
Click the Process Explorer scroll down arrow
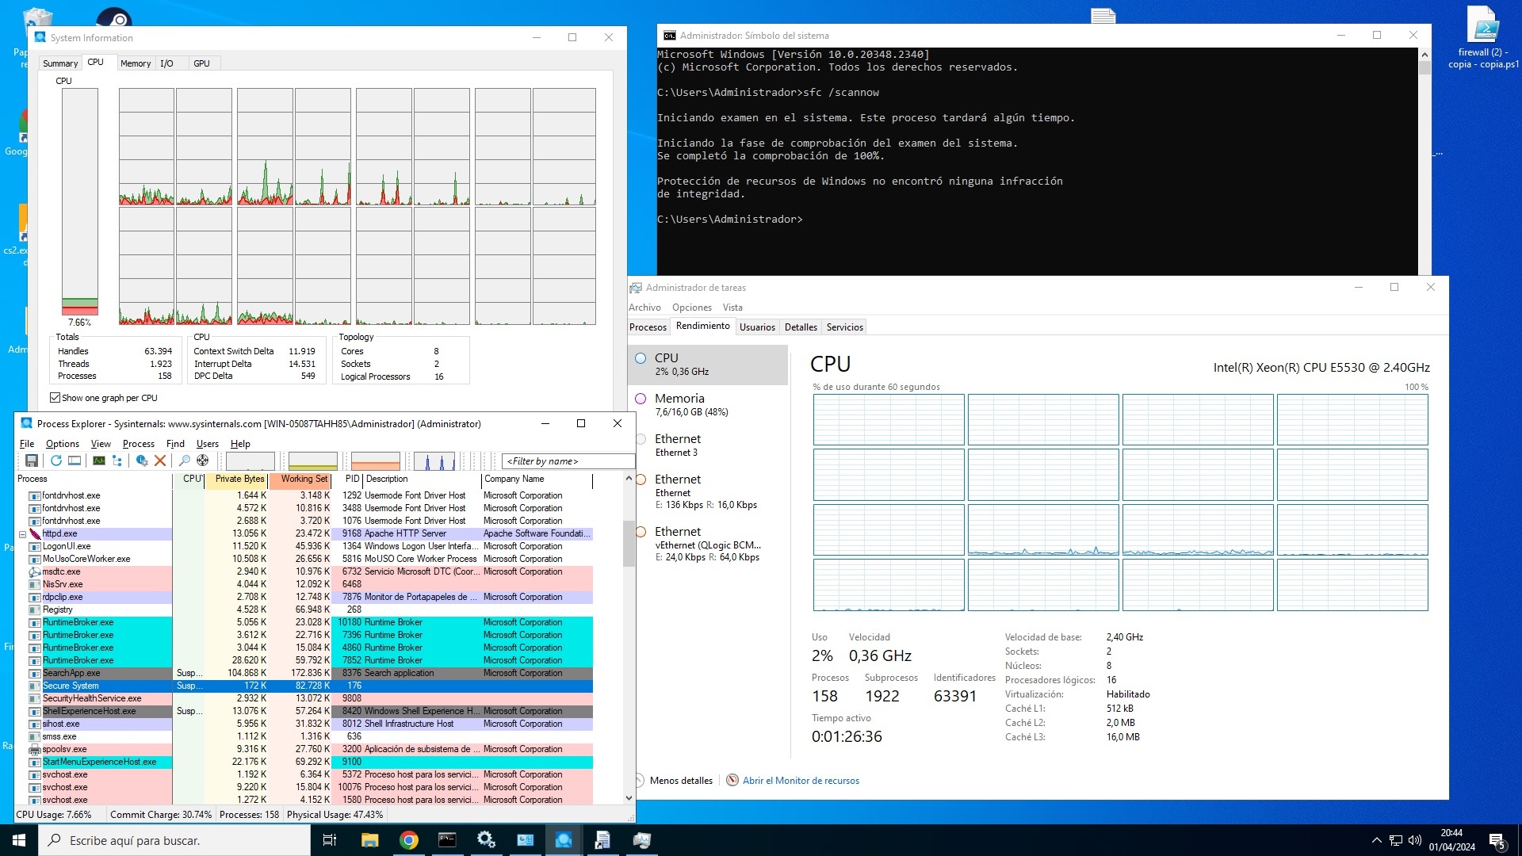tap(629, 798)
